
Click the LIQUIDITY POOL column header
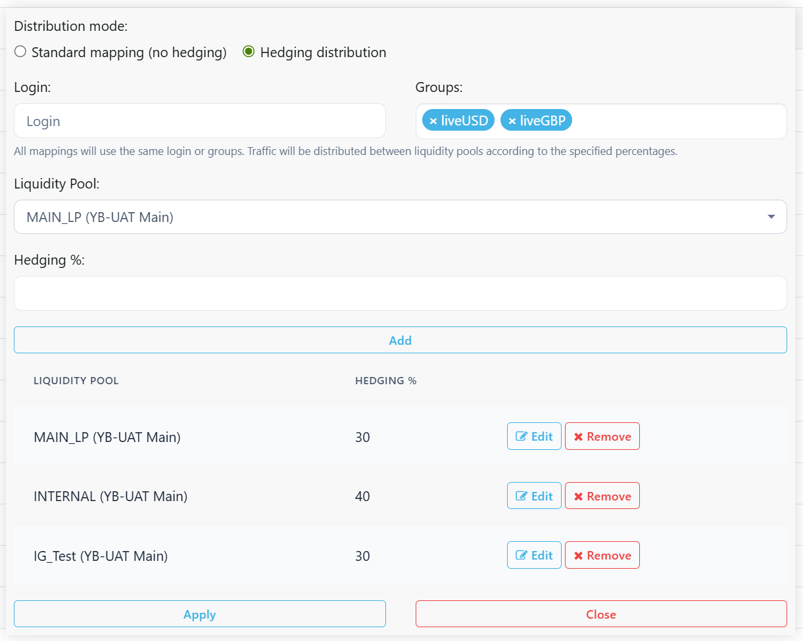tap(76, 381)
